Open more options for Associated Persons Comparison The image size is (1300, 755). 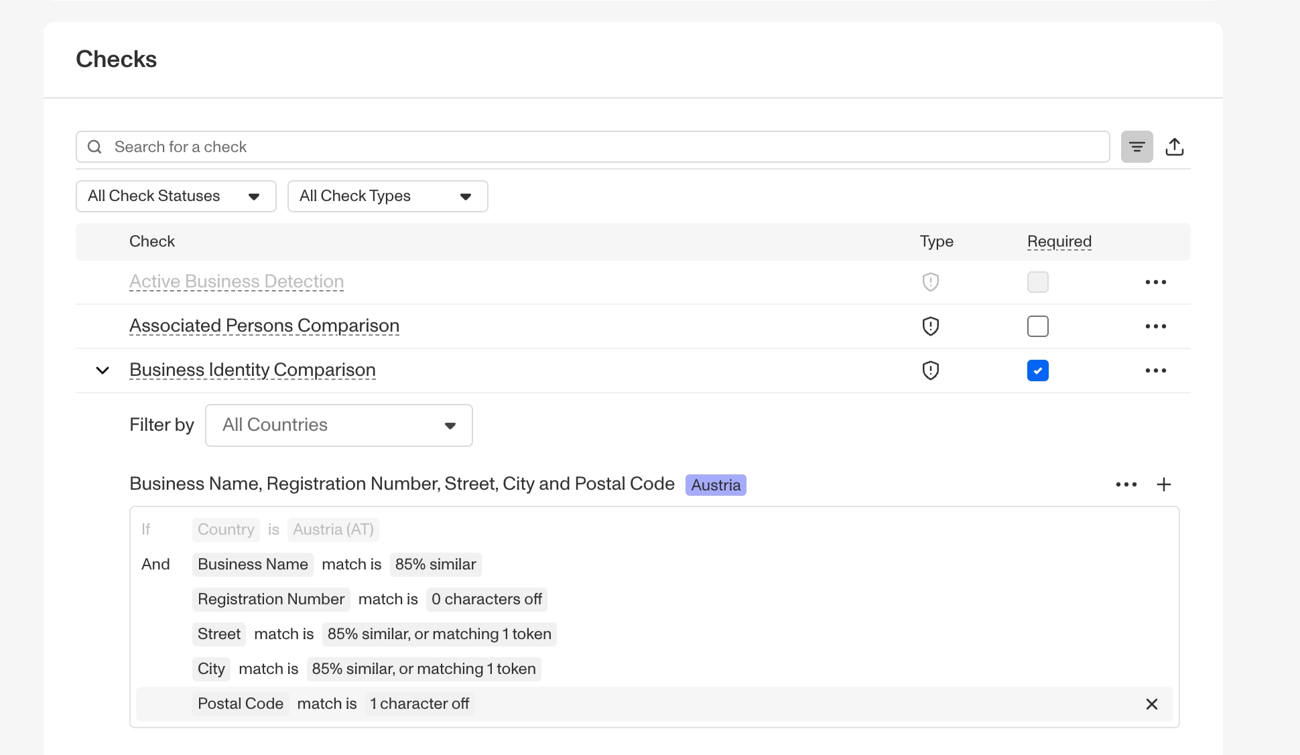point(1155,326)
